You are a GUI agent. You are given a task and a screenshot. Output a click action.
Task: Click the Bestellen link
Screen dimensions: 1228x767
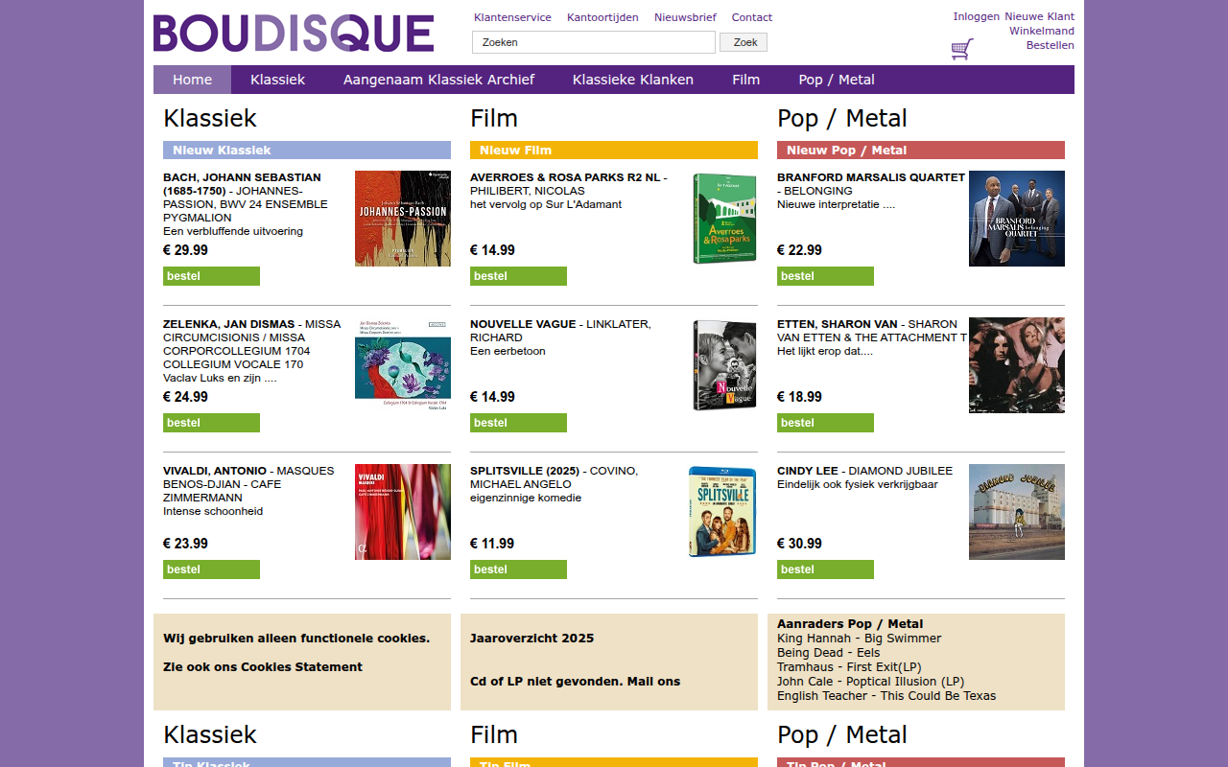(x=1051, y=45)
